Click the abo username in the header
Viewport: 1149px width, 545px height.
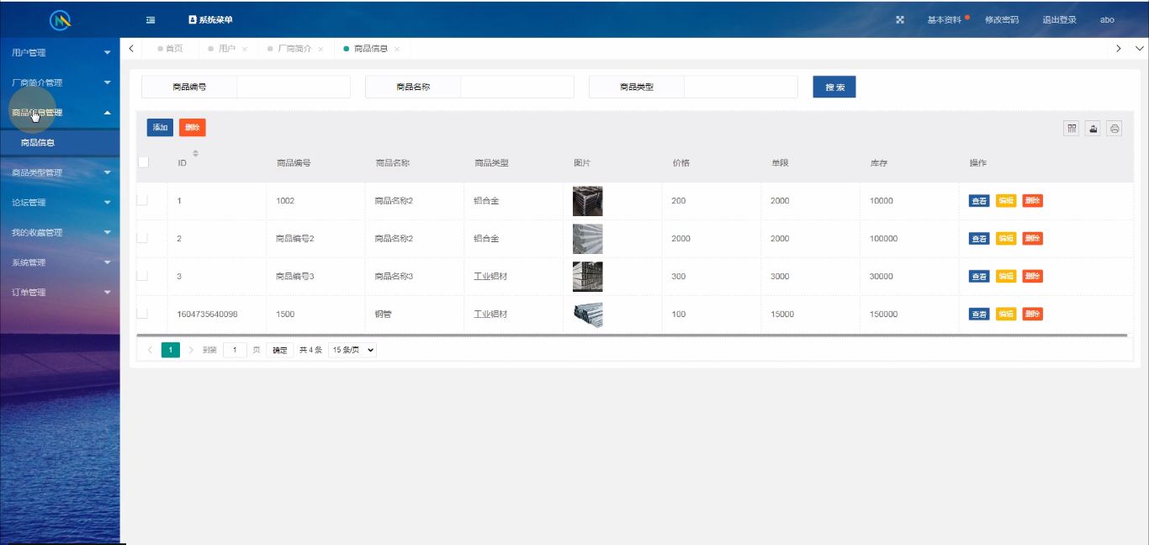coord(1107,19)
